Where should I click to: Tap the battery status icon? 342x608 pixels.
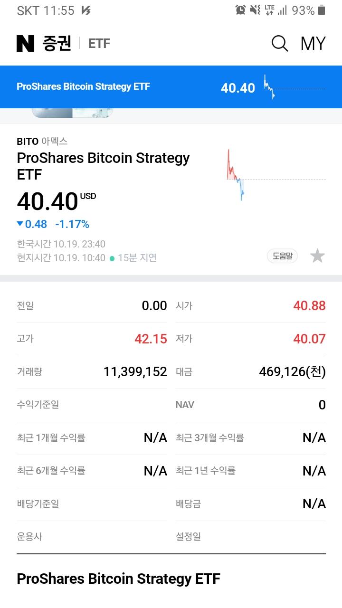coord(322,10)
